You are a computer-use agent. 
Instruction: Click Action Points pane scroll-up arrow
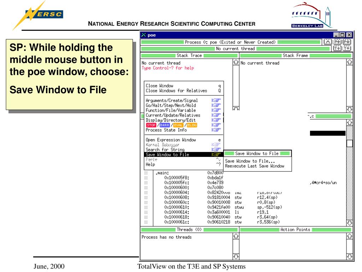[x=350, y=236]
